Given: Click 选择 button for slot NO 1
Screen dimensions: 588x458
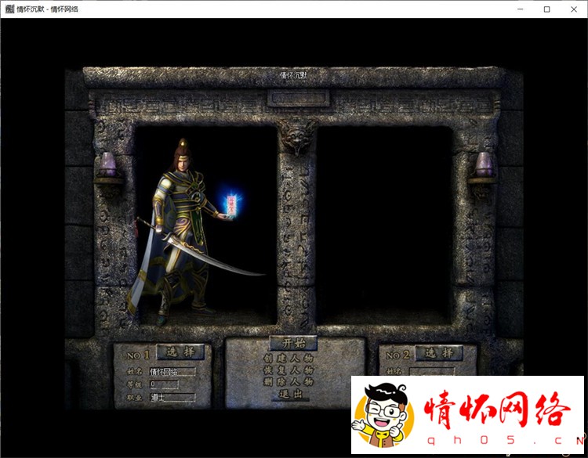Looking at the screenshot, I should click(180, 352).
